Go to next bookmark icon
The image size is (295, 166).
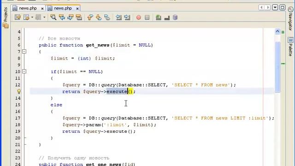tap(99, 18)
